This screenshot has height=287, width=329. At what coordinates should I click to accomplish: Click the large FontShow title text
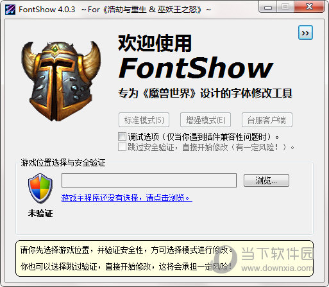tap(196, 68)
